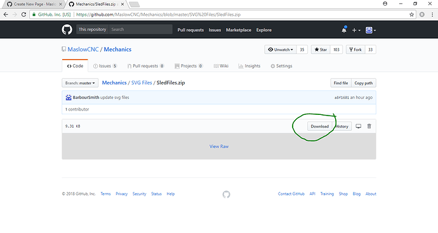Screen dimensions: 438x233
Task: Fork the repository with the Fork button
Action: pos(355,50)
